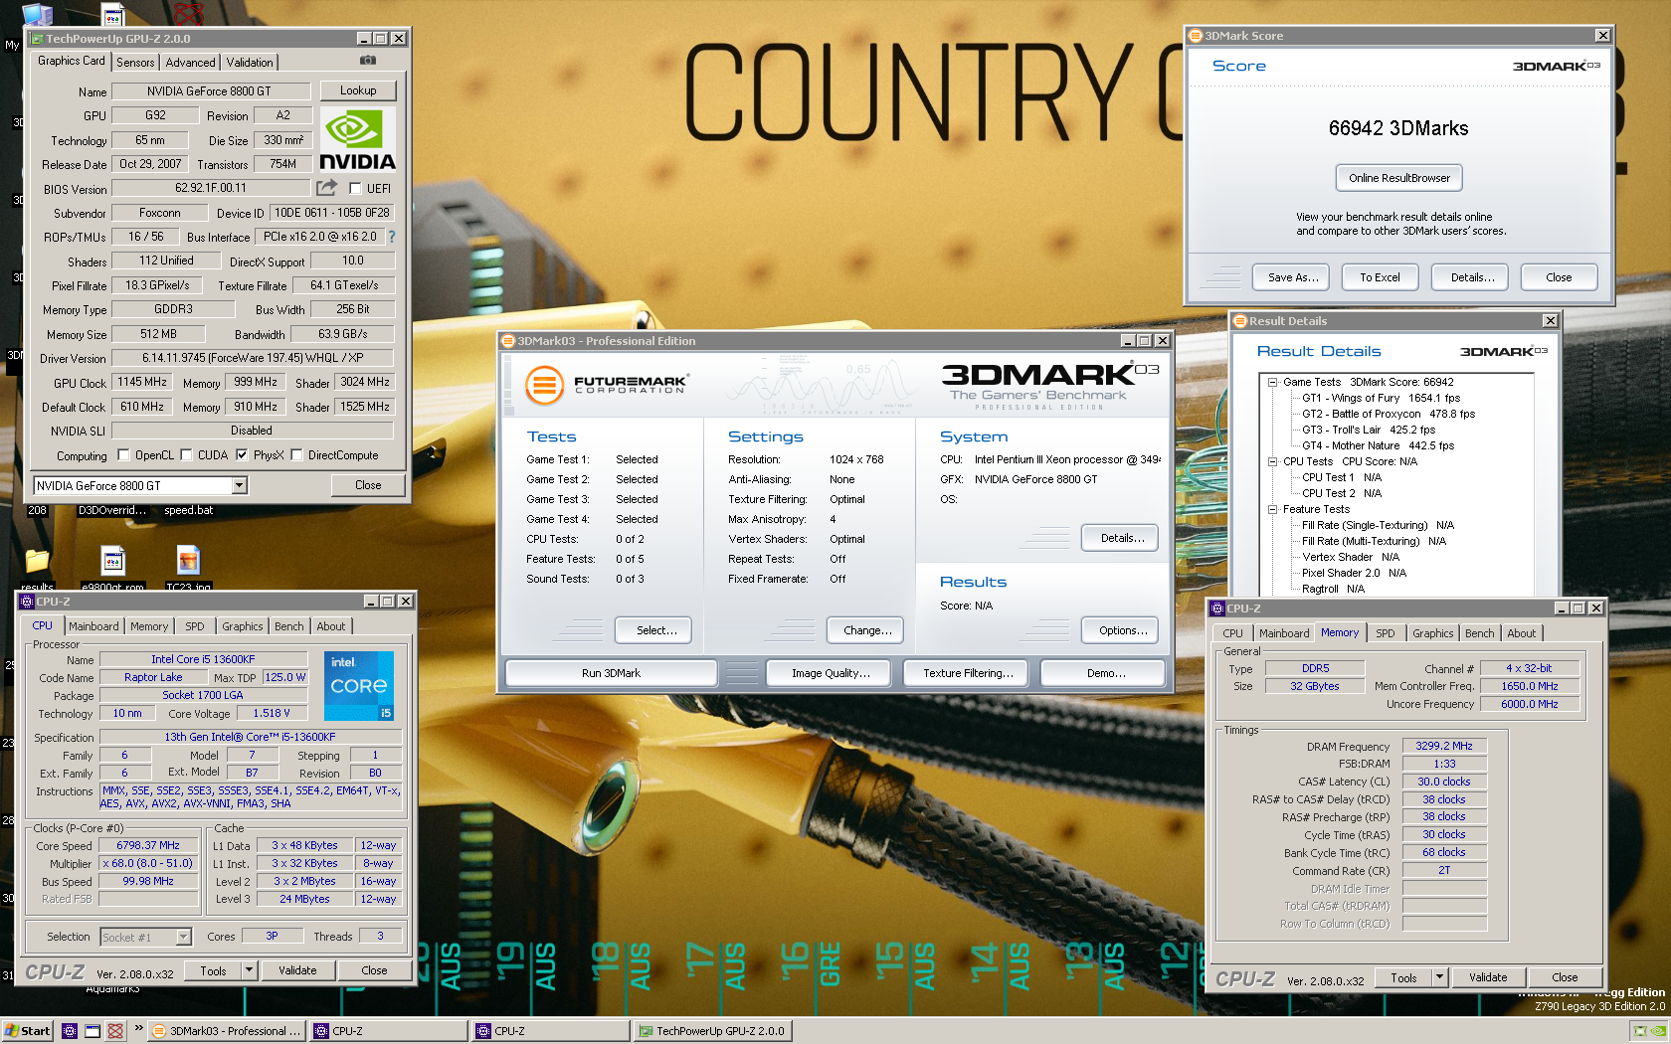Click the Futuremark orange logo in 3DMark03
The image size is (1671, 1044).
pos(544,385)
